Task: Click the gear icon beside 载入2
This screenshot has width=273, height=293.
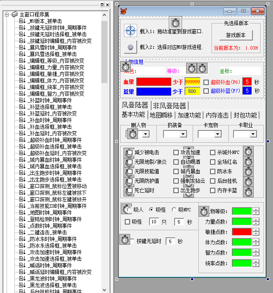Action: click(130, 47)
